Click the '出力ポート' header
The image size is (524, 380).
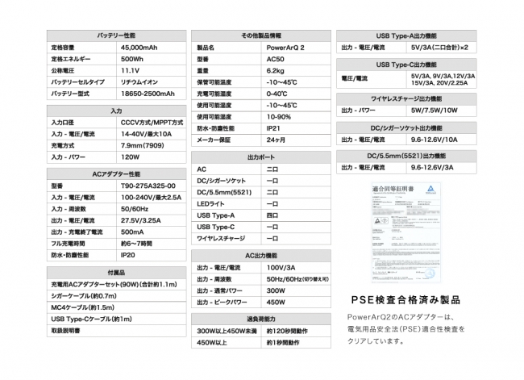[x=261, y=157]
